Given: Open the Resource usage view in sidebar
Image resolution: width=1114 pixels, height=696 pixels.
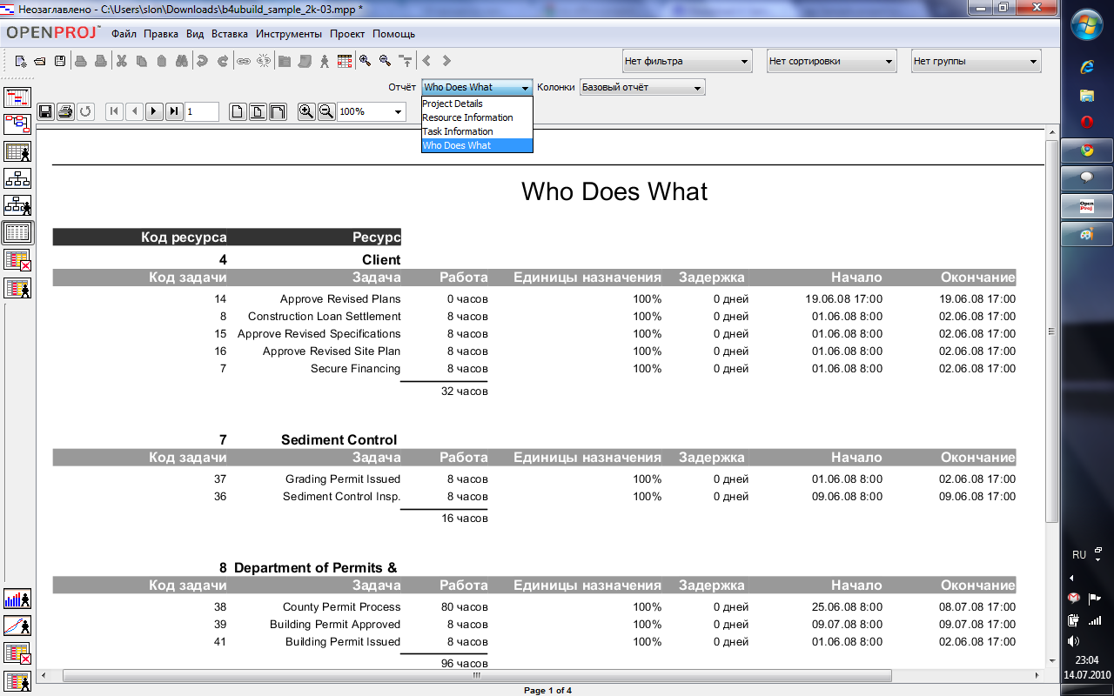Looking at the screenshot, I should [x=17, y=286].
